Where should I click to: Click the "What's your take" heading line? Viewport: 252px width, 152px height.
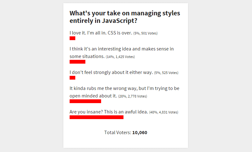(x=125, y=13)
